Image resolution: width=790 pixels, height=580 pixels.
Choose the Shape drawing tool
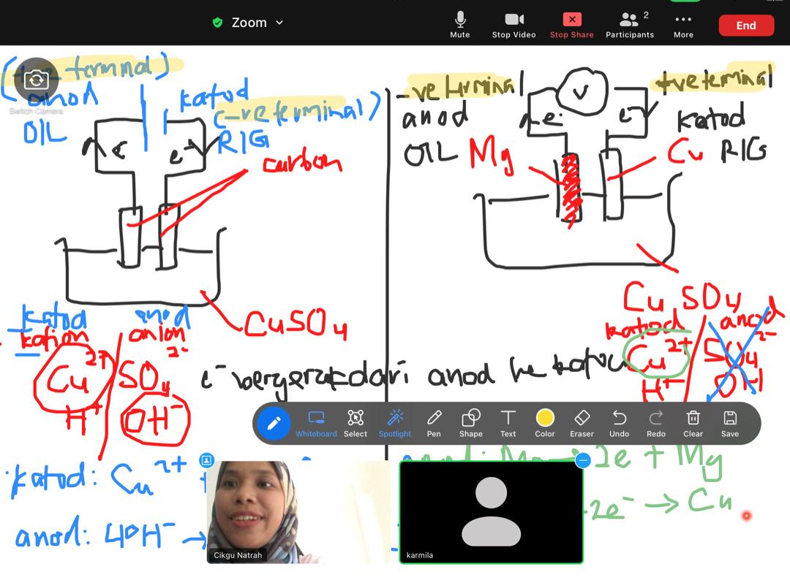click(x=470, y=422)
